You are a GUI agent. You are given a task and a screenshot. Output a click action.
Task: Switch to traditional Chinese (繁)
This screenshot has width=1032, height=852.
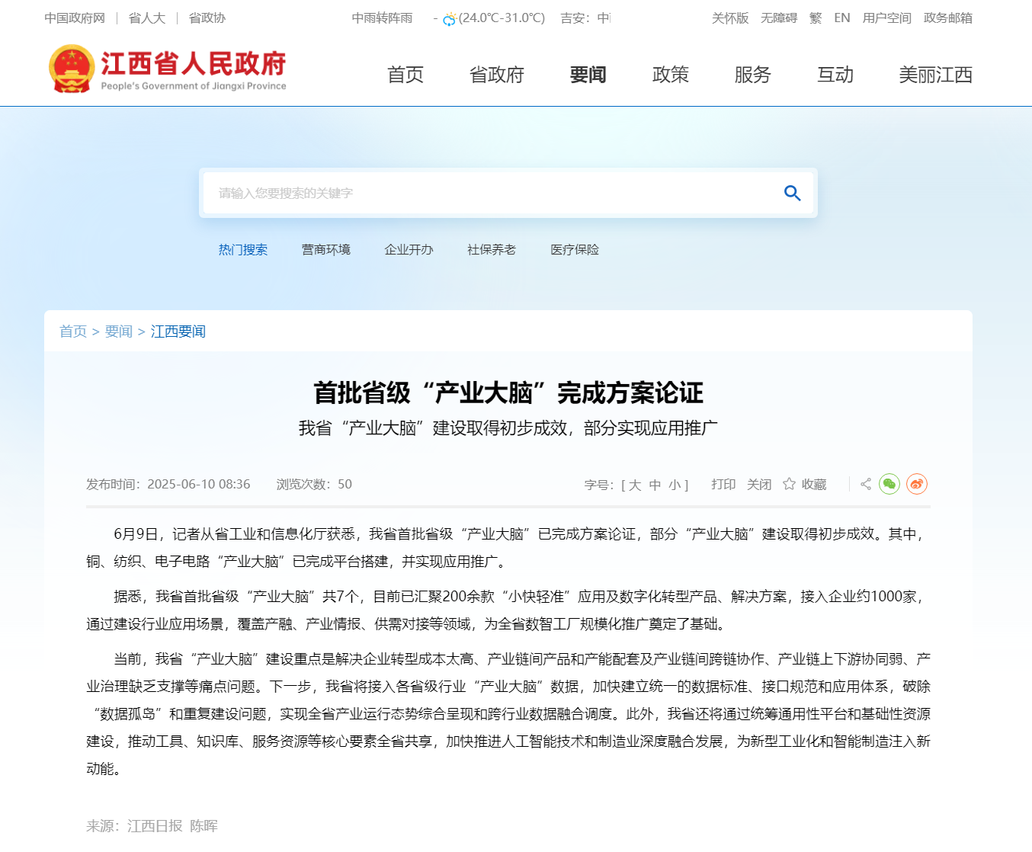point(816,18)
